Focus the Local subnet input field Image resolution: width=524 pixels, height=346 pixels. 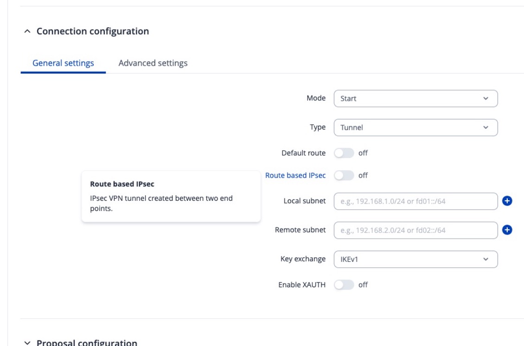(x=415, y=201)
